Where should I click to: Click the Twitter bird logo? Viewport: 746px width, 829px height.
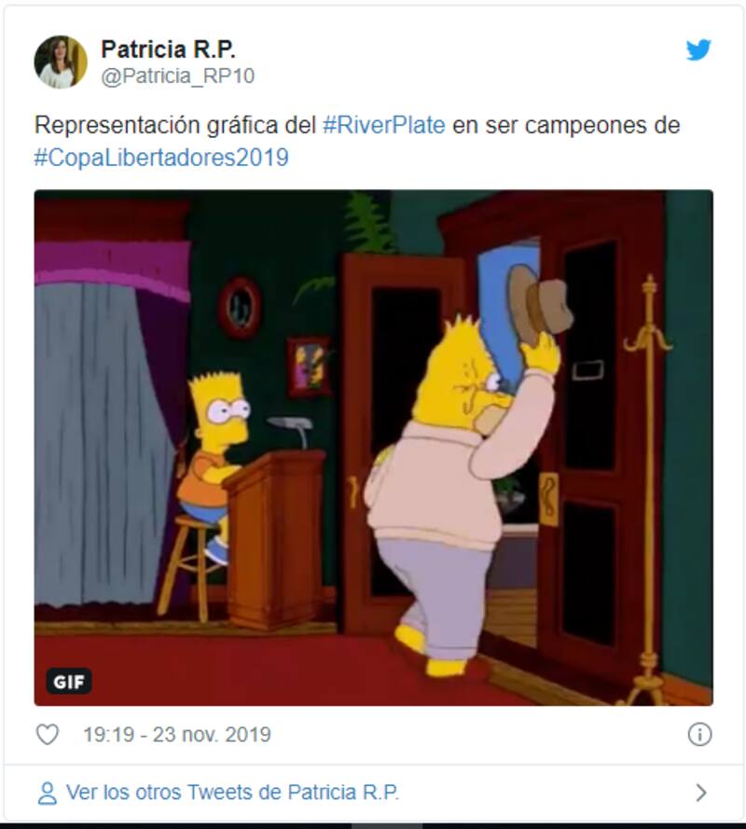[x=698, y=49]
